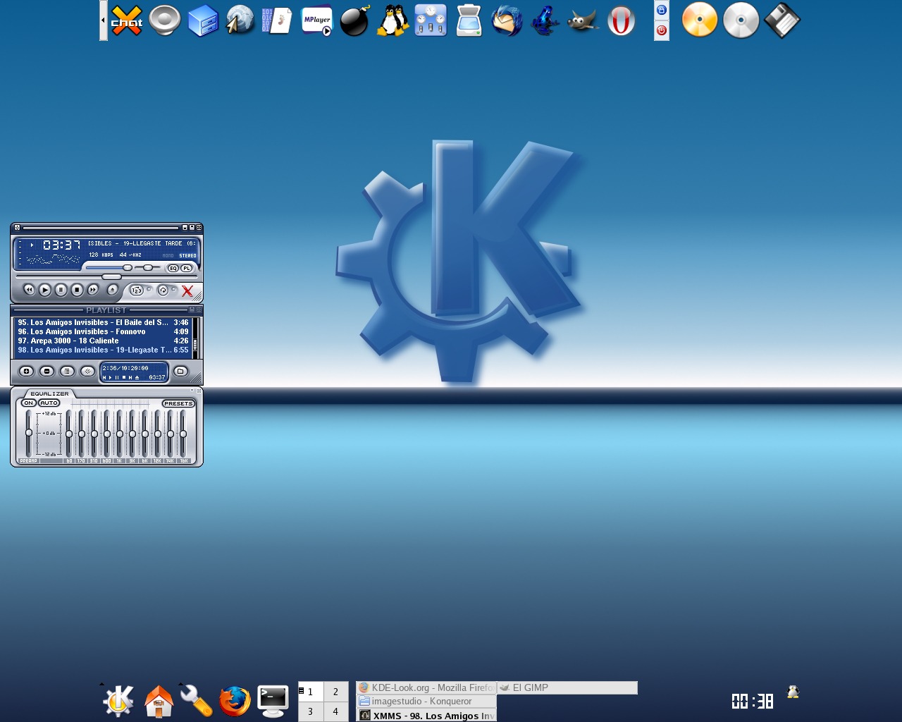Click the two penguins Tux icon

click(393, 20)
